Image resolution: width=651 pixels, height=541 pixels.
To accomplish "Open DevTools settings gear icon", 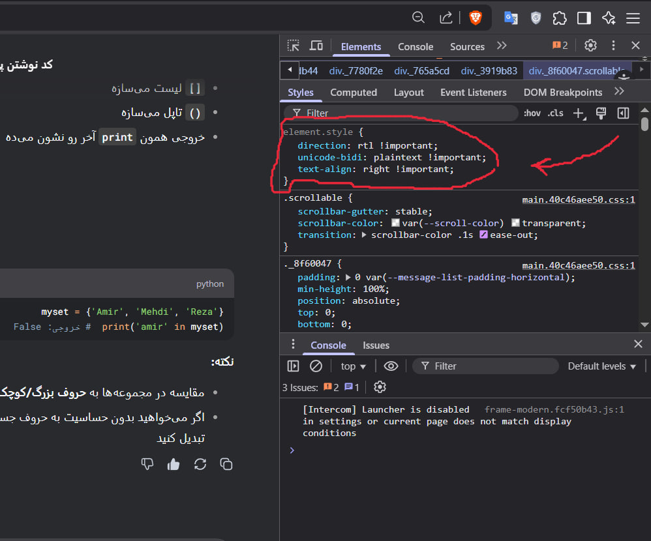I will pos(590,46).
